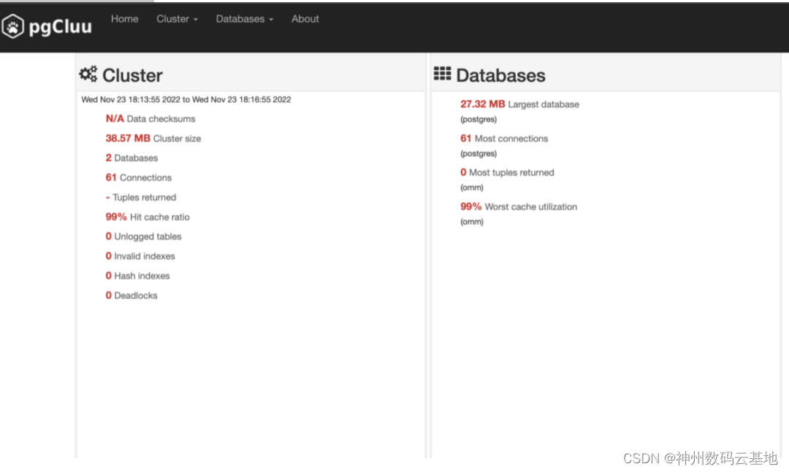Click the report date range text
The height and width of the screenshot is (472, 789).
tap(186, 99)
